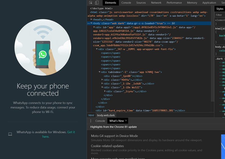The width and height of the screenshot is (225, 159).
Task: Click Highlights from the Chrome 81 update
Action: point(114,127)
